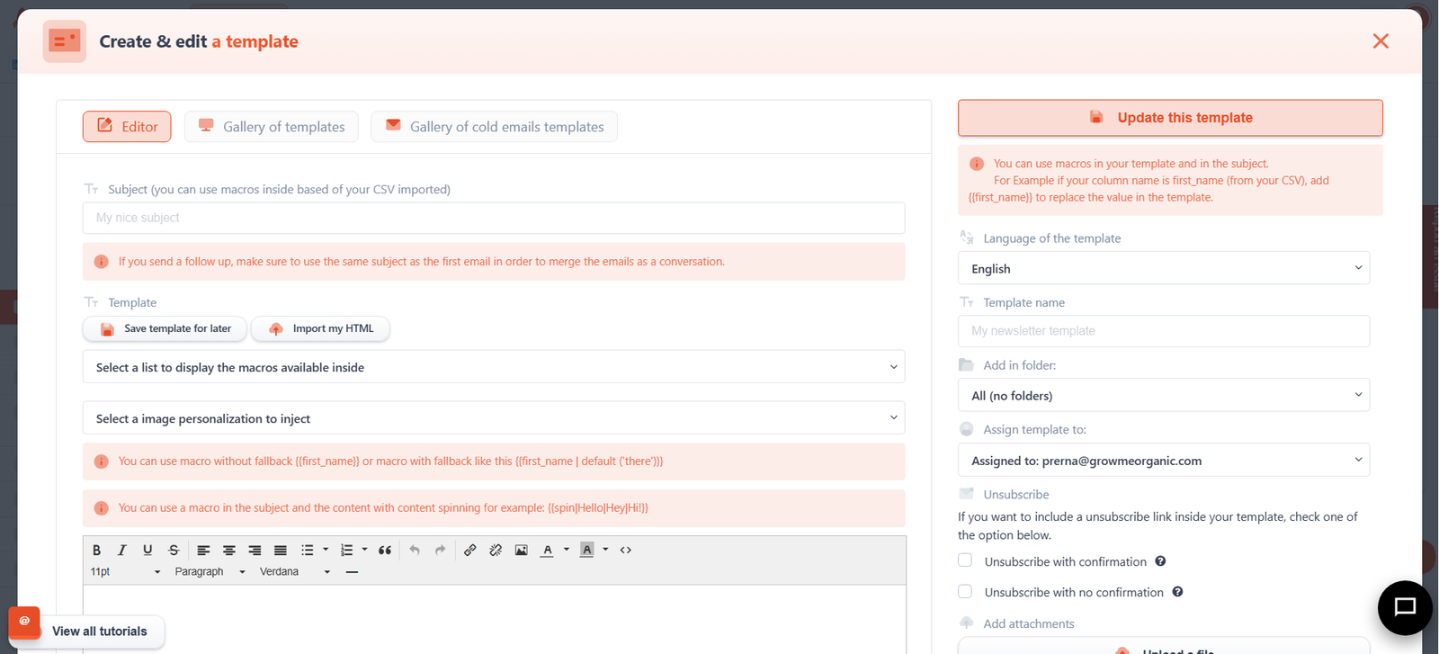
Task: Open the 11pt font size dropdown
Action: (x=125, y=571)
